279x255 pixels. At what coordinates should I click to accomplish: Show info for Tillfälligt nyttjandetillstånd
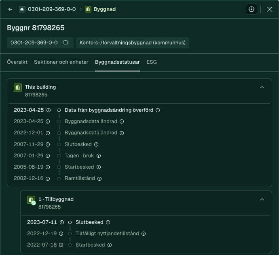144,234
